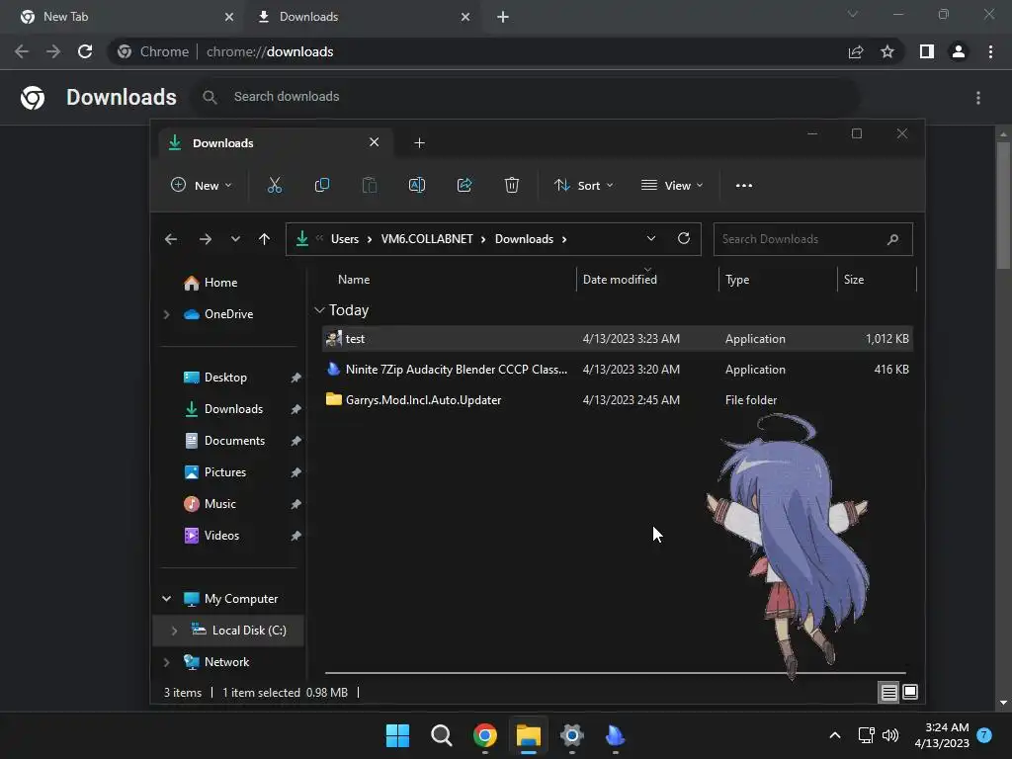Screen dimensions: 1012x759
Task: Show hidden system tray icons
Action: [834, 735]
